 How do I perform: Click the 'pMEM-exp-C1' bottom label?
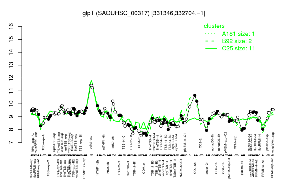[229, 168]
